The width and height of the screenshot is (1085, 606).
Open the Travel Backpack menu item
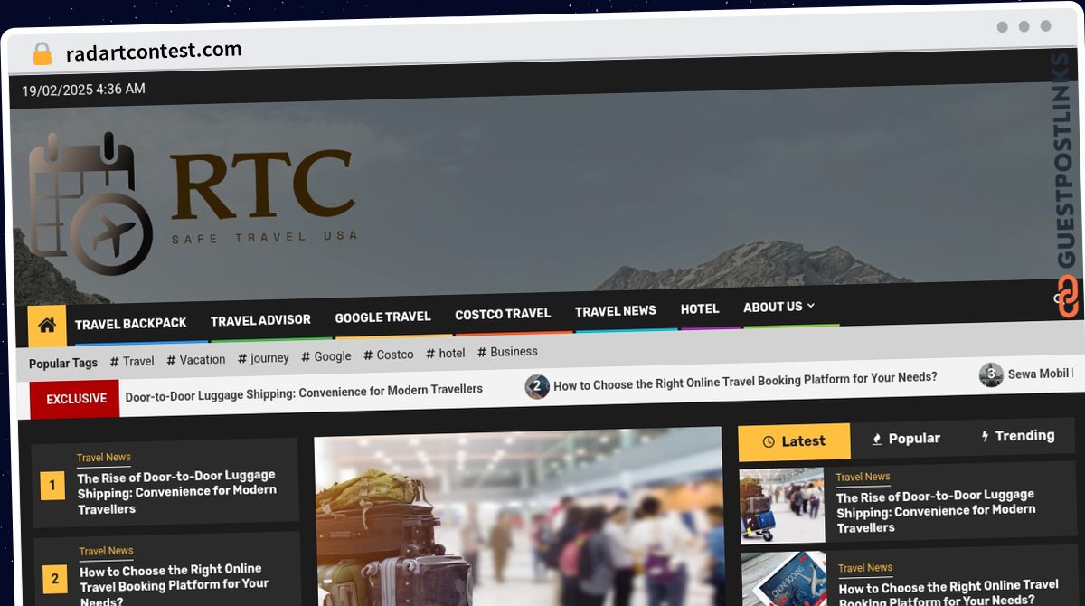(131, 323)
